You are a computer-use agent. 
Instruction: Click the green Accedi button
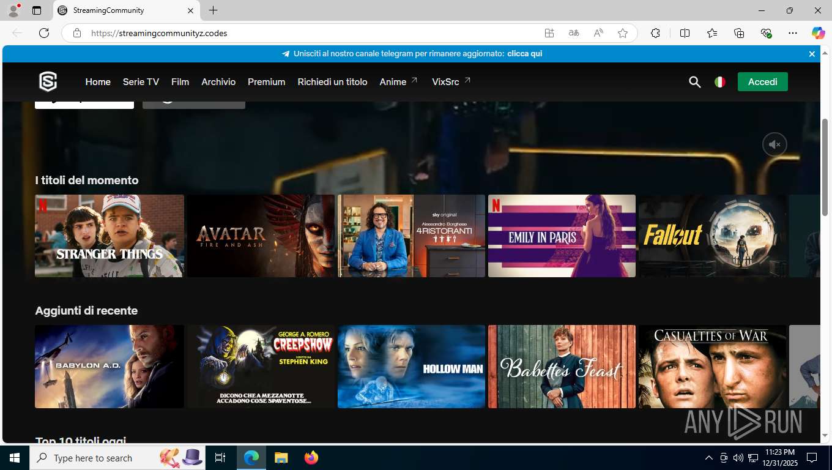tap(762, 82)
